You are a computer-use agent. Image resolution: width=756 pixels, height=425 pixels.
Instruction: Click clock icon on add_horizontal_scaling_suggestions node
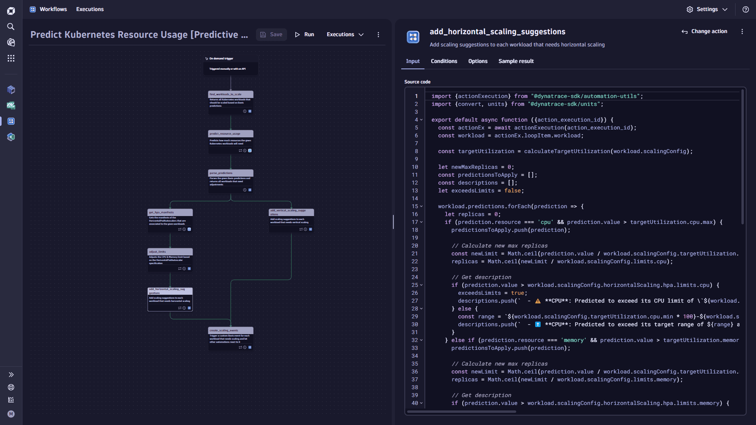coord(184,308)
